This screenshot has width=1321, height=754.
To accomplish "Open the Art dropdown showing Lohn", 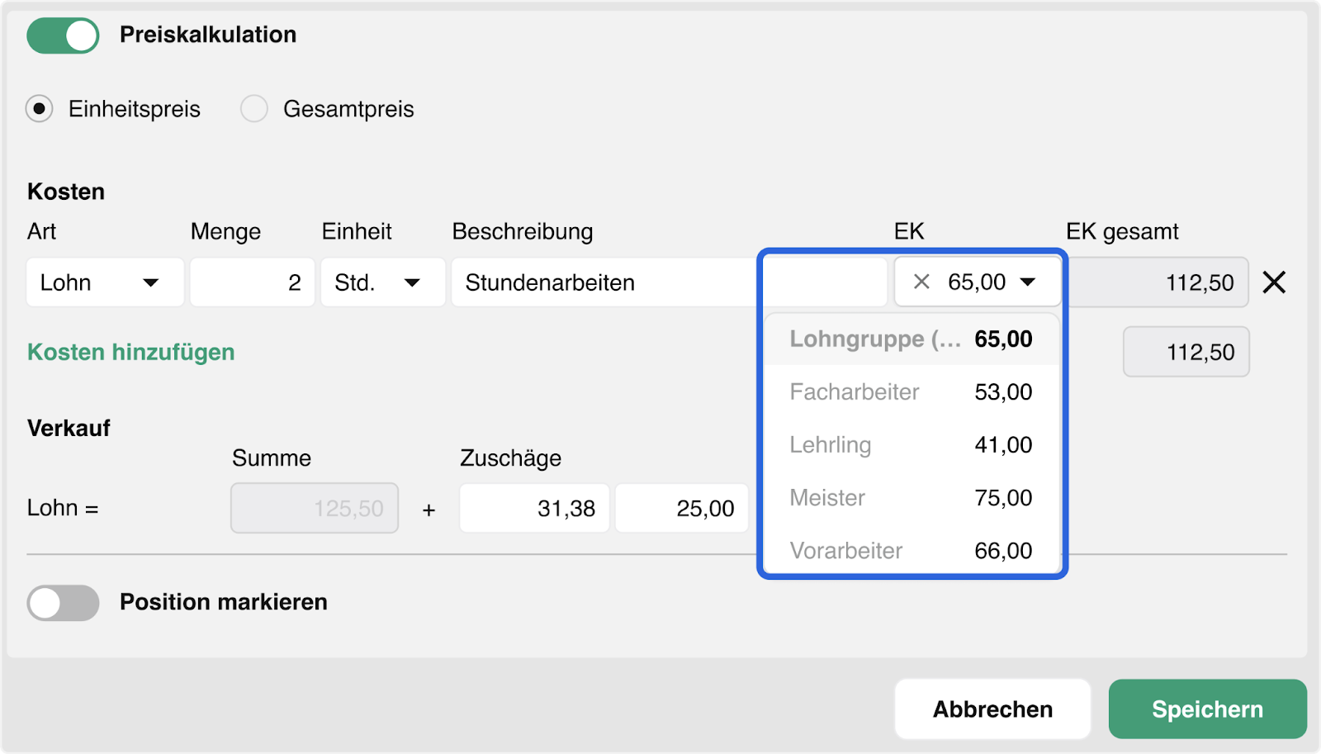I will click(105, 282).
